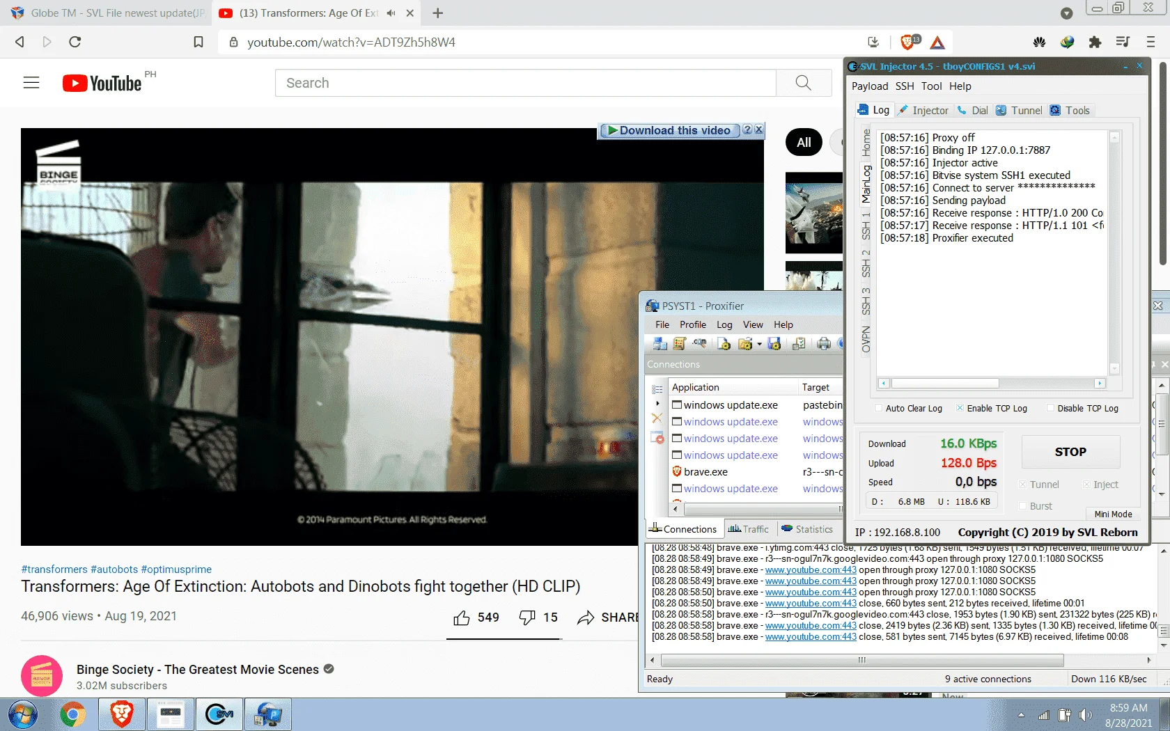The image size is (1170, 731).
Task: Open Chrome from the taskbar
Action: point(72,714)
